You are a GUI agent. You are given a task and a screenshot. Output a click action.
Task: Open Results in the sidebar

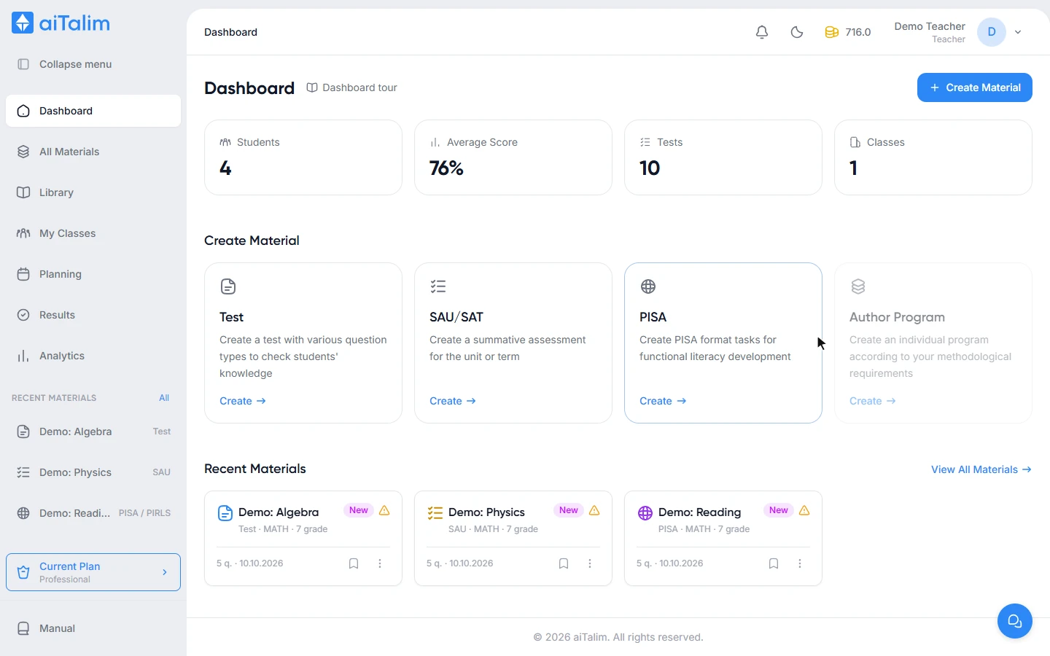[93, 315]
